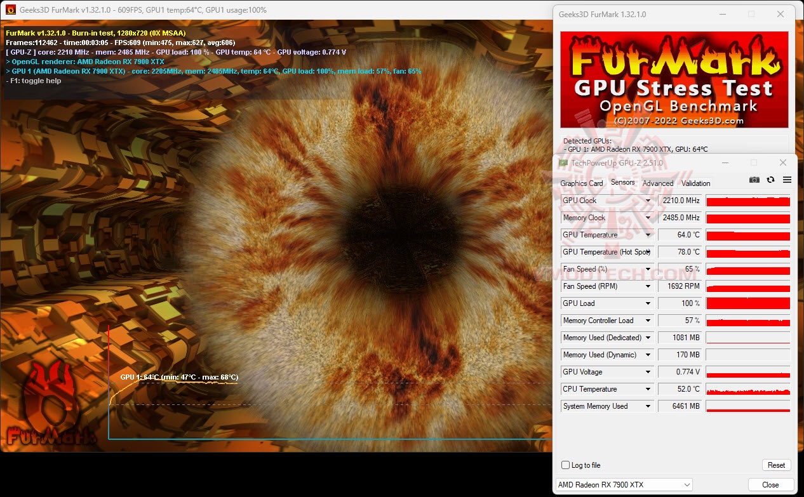Click the 1081 MB dedicated memory value

[680, 338]
